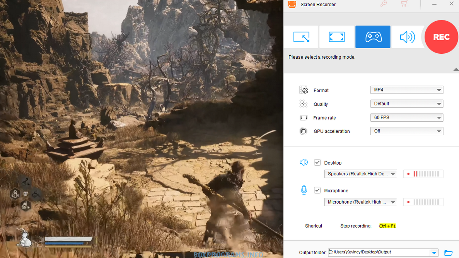Image resolution: width=459 pixels, height=258 pixels.
Task: Select custom region recording mode
Action: (x=301, y=37)
